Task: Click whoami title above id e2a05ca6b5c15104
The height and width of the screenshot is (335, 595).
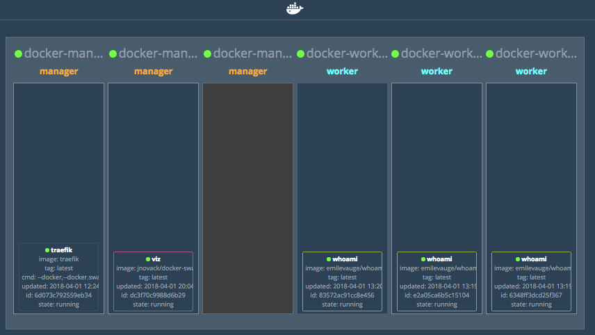Action: click(439, 259)
